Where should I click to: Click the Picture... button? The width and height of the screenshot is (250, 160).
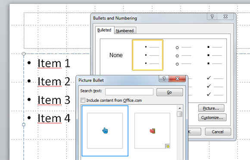(211, 108)
